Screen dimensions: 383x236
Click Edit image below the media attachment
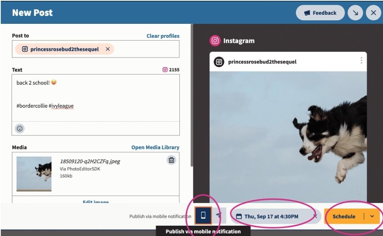coord(95,203)
